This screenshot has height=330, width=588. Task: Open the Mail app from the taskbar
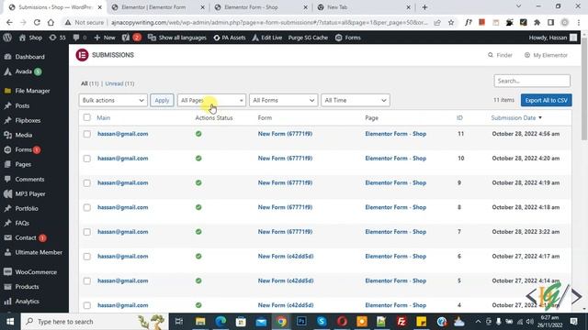click(261, 322)
